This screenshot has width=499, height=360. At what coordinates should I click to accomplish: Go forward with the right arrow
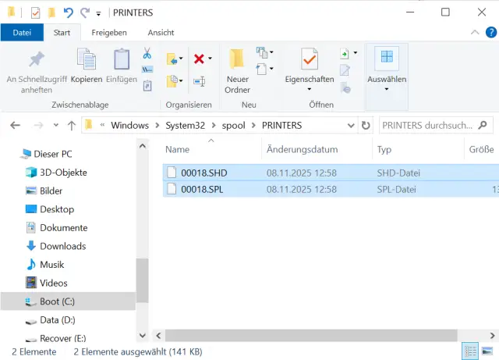click(x=38, y=125)
